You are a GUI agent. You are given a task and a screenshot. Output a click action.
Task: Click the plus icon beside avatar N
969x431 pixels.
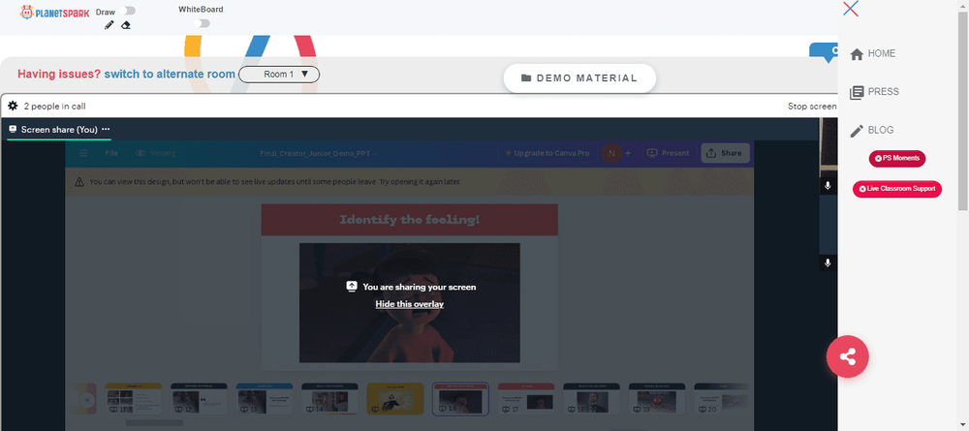tap(628, 153)
